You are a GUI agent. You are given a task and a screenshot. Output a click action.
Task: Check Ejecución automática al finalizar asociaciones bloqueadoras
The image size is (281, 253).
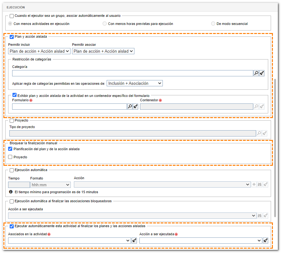(x=12, y=201)
